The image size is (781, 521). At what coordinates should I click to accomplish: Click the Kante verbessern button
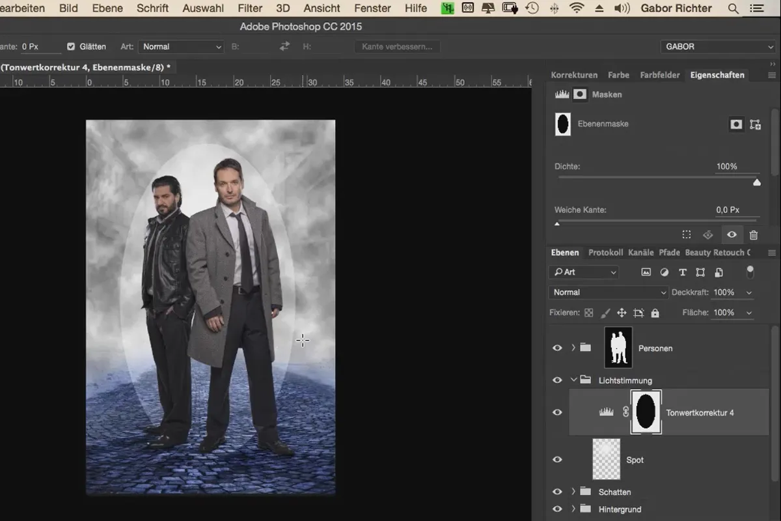click(397, 47)
